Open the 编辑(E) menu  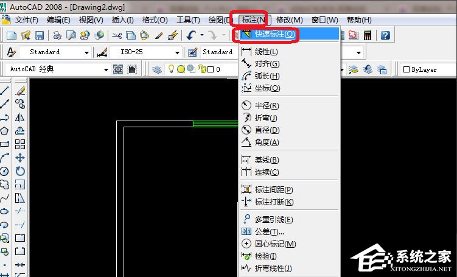(x=58, y=20)
